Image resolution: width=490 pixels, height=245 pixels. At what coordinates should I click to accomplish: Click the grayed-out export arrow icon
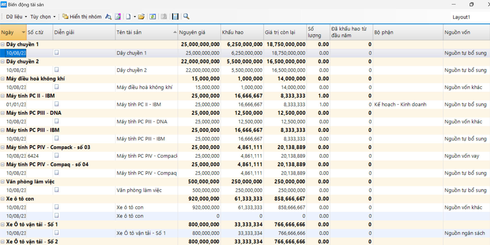coord(164,17)
